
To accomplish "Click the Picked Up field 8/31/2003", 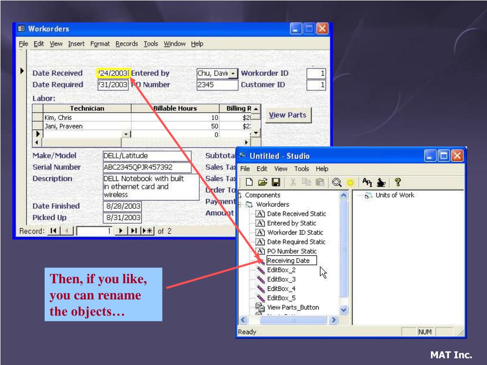I will click(x=122, y=218).
